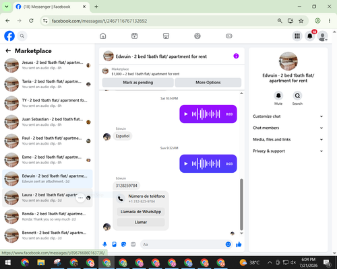
Task: Open the Reels video icon
Action: [x=134, y=36]
